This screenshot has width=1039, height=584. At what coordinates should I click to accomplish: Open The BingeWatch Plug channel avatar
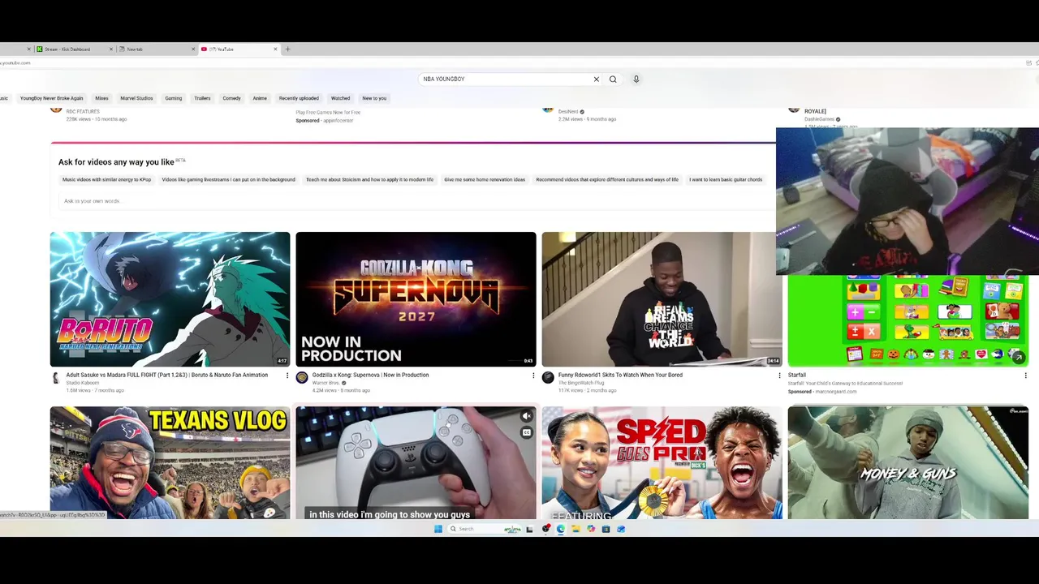point(548,378)
